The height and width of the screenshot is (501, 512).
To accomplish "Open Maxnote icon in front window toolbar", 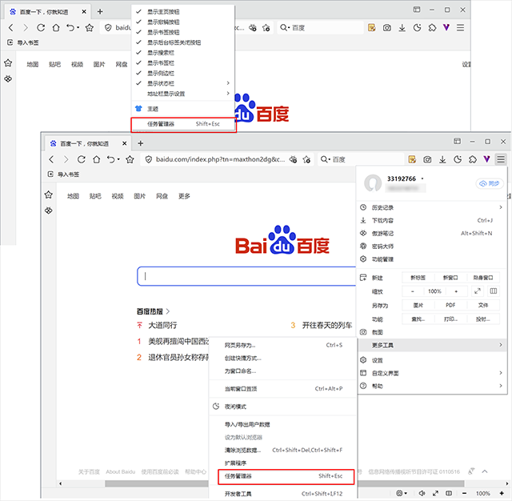I will pos(412,159).
